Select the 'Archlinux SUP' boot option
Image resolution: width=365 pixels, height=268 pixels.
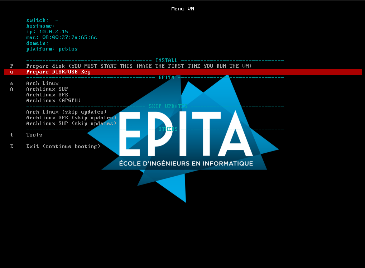47,89
